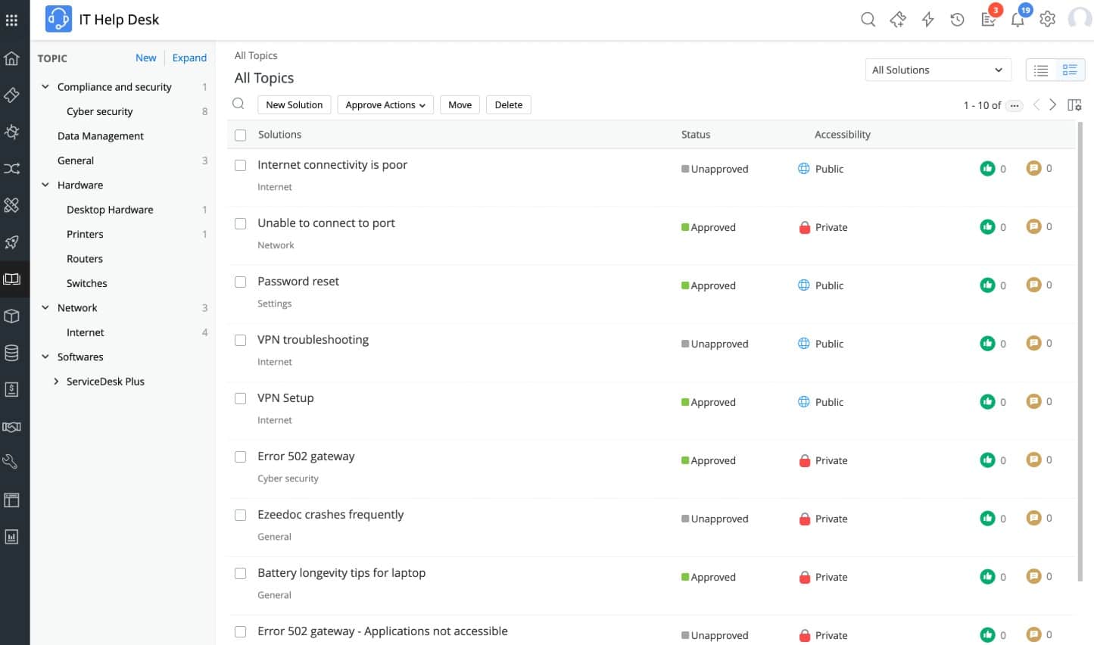Open notifications bell showing 19 alerts

[x=1018, y=20]
